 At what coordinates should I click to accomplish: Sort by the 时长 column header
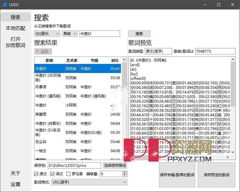coord(115,61)
